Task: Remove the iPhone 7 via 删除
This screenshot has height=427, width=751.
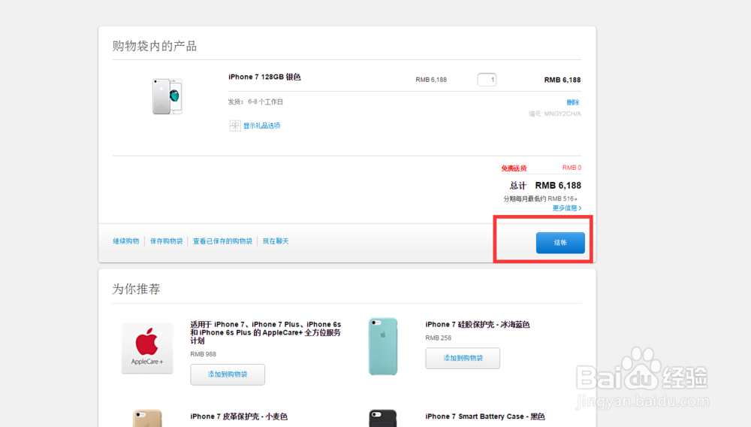Action: point(573,102)
